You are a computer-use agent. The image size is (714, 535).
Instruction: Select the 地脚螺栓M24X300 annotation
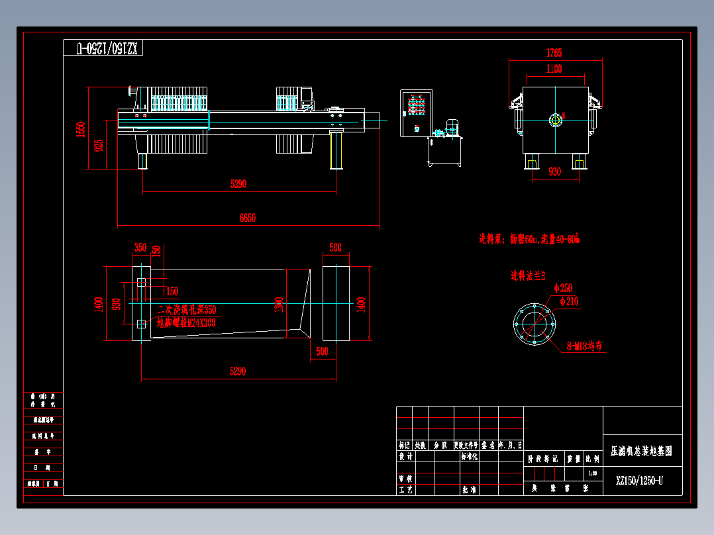tap(186, 323)
